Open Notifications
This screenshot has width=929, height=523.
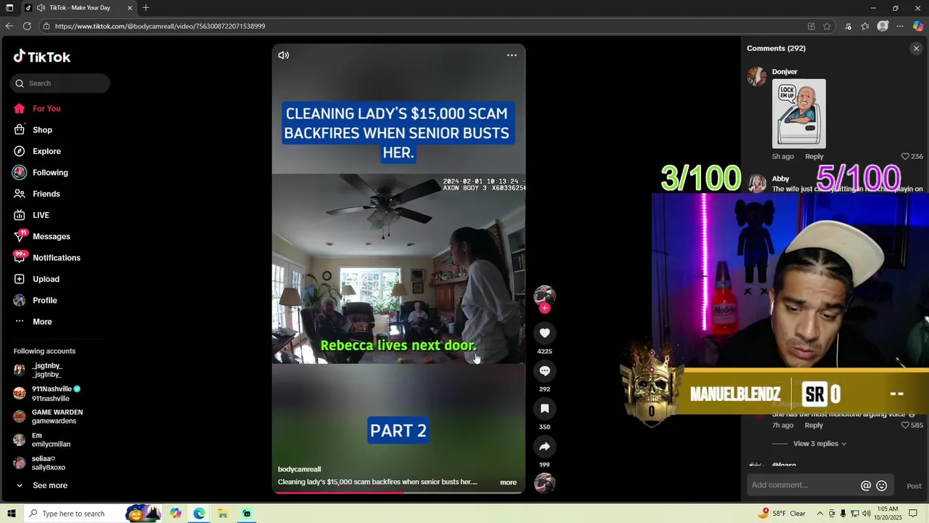56,258
